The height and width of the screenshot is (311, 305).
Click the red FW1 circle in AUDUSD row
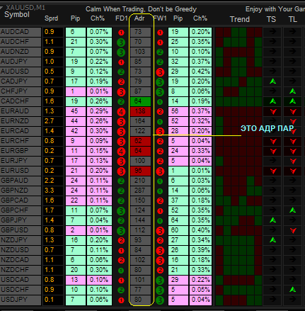[x=160, y=72]
